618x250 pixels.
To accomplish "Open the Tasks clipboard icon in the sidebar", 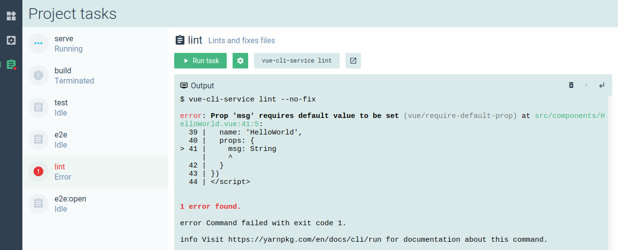I will [11, 65].
